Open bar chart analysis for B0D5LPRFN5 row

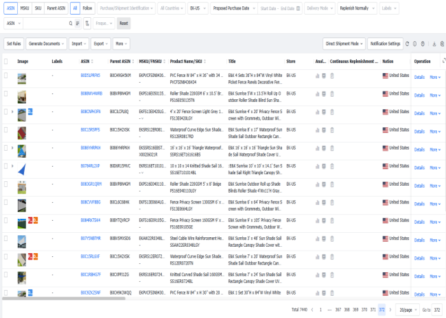tap(317, 76)
